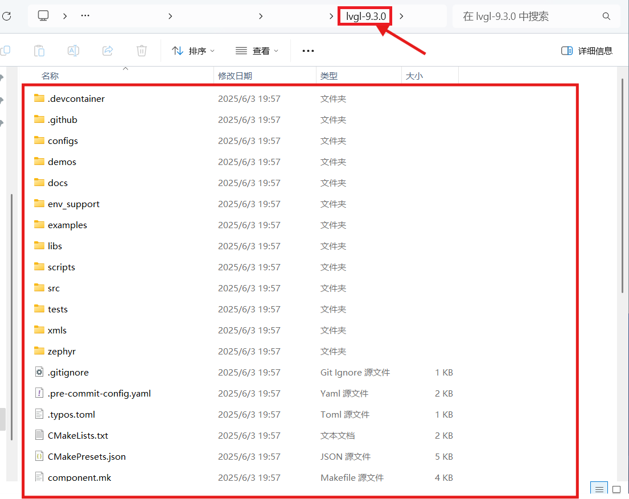The height and width of the screenshot is (499, 629).
Task: Open the See more ellipsis menu
Action: point(308,51)
